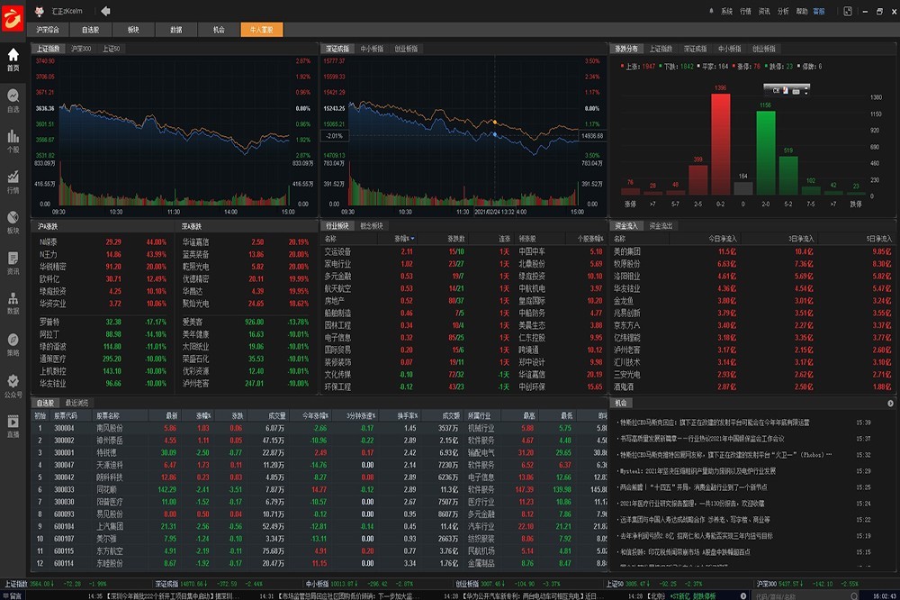
Task: Switch to the 创业板指 chart tab
Action: [x=406, y=48]
